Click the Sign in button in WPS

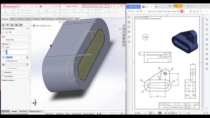[x=178, y=6]
